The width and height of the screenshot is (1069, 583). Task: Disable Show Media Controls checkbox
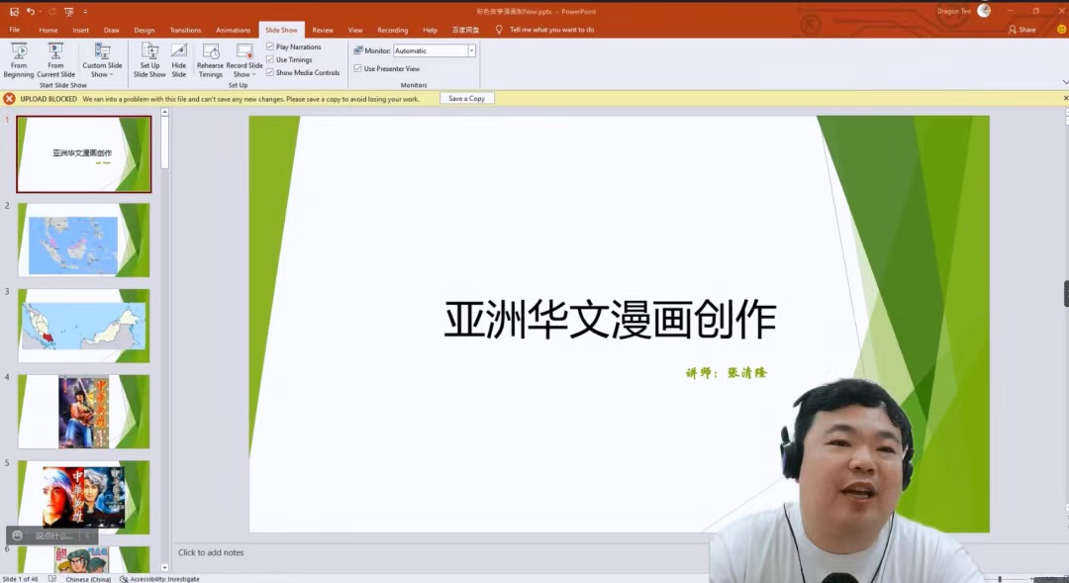pyautogui.click(x=270, y=71)
